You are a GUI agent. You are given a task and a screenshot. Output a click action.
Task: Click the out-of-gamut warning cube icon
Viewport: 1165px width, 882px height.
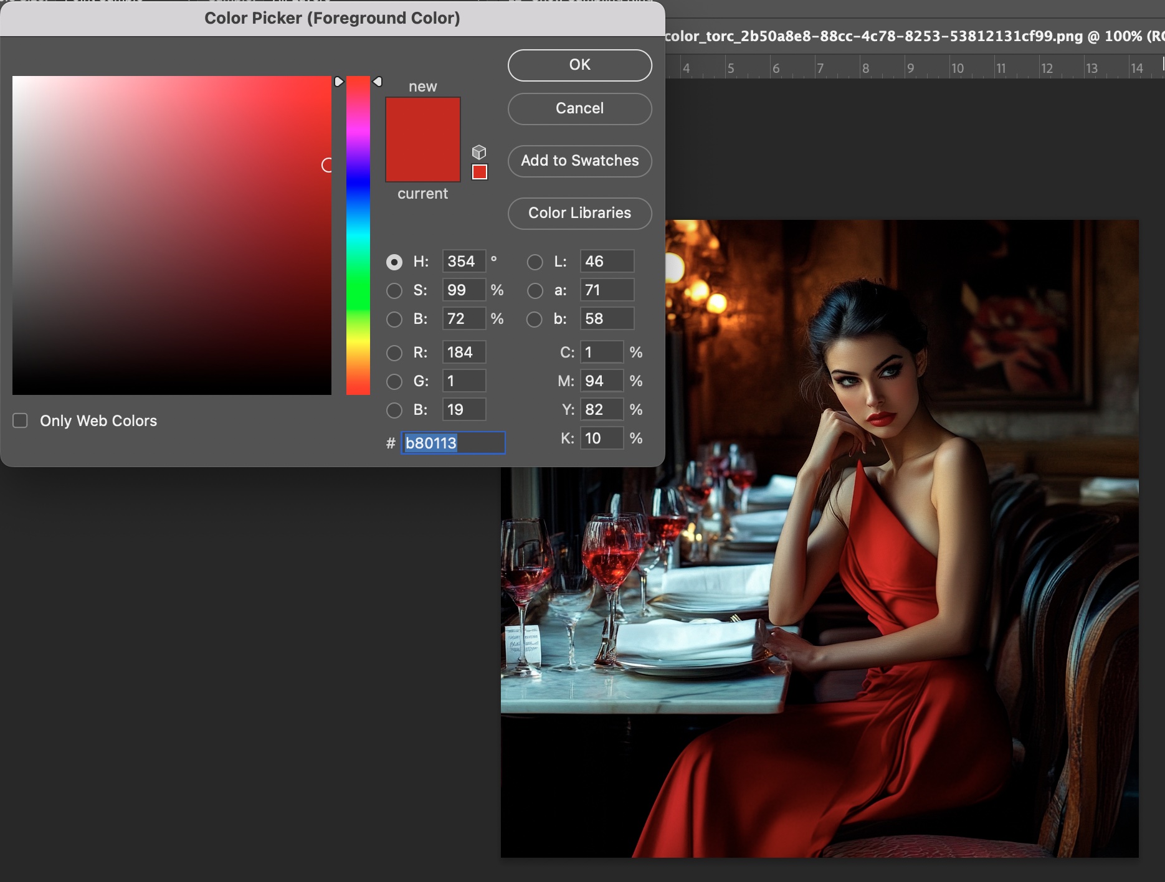(x=478, y=152)
